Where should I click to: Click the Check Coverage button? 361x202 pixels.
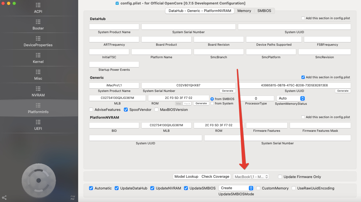pyautogui.click(x=215, y=177)
